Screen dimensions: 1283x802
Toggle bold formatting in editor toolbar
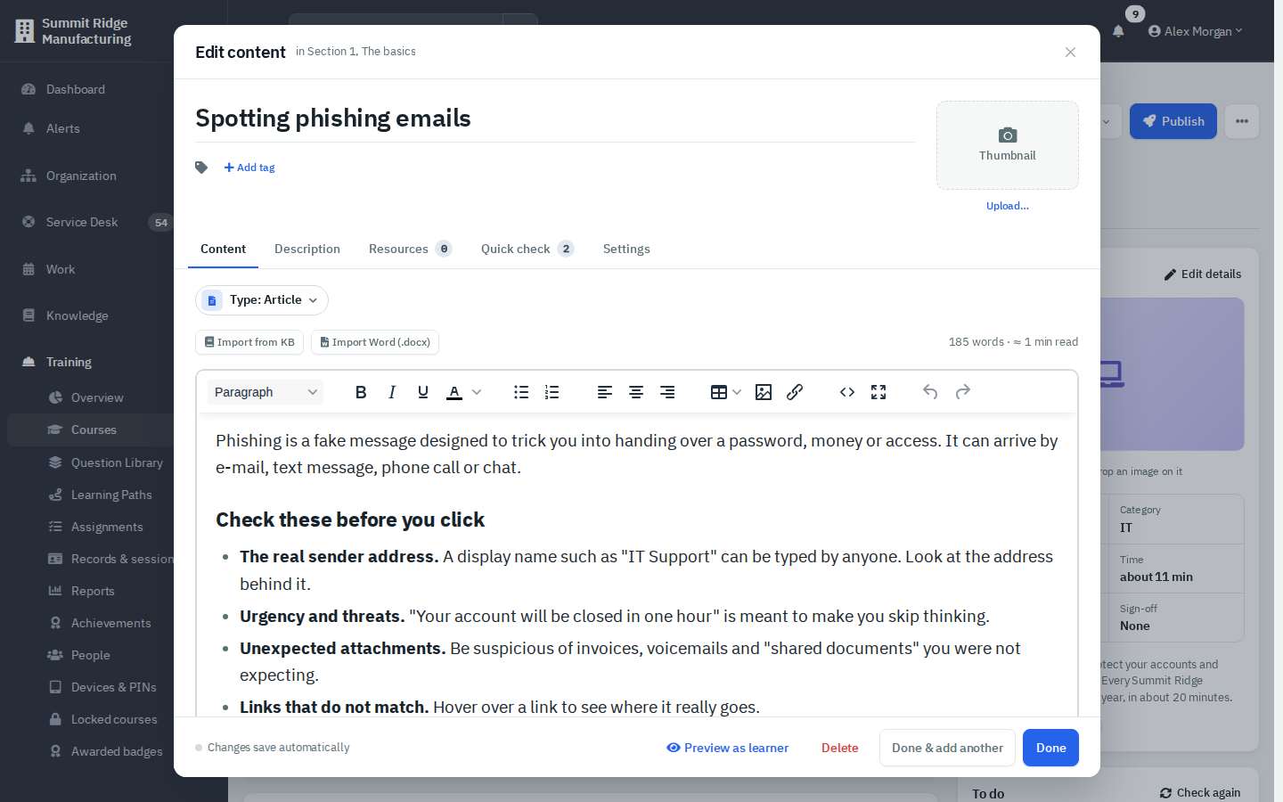tap(361, 392)
